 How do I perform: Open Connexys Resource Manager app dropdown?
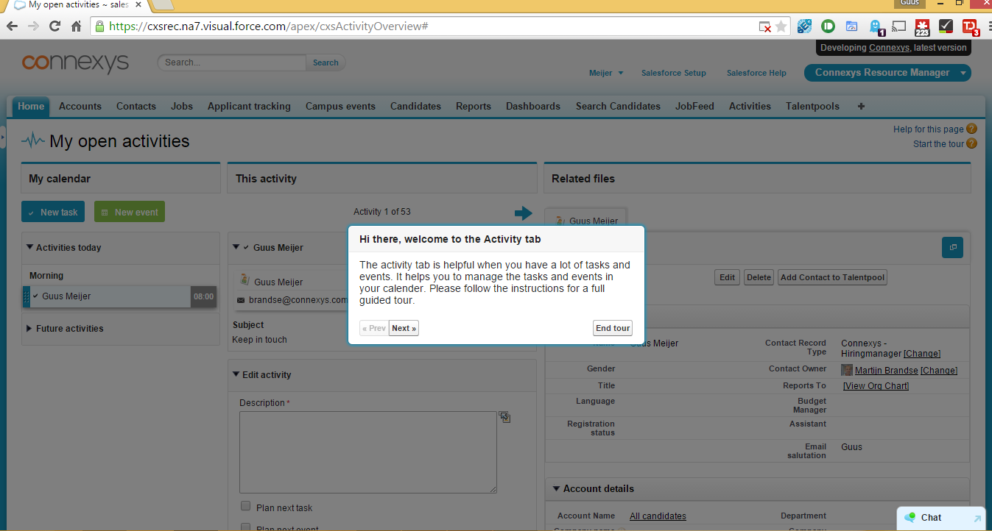click(964, 73)
